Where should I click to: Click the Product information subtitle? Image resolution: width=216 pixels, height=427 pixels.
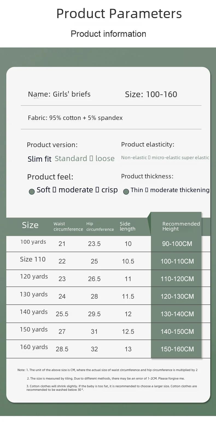(x=108, y=34)
